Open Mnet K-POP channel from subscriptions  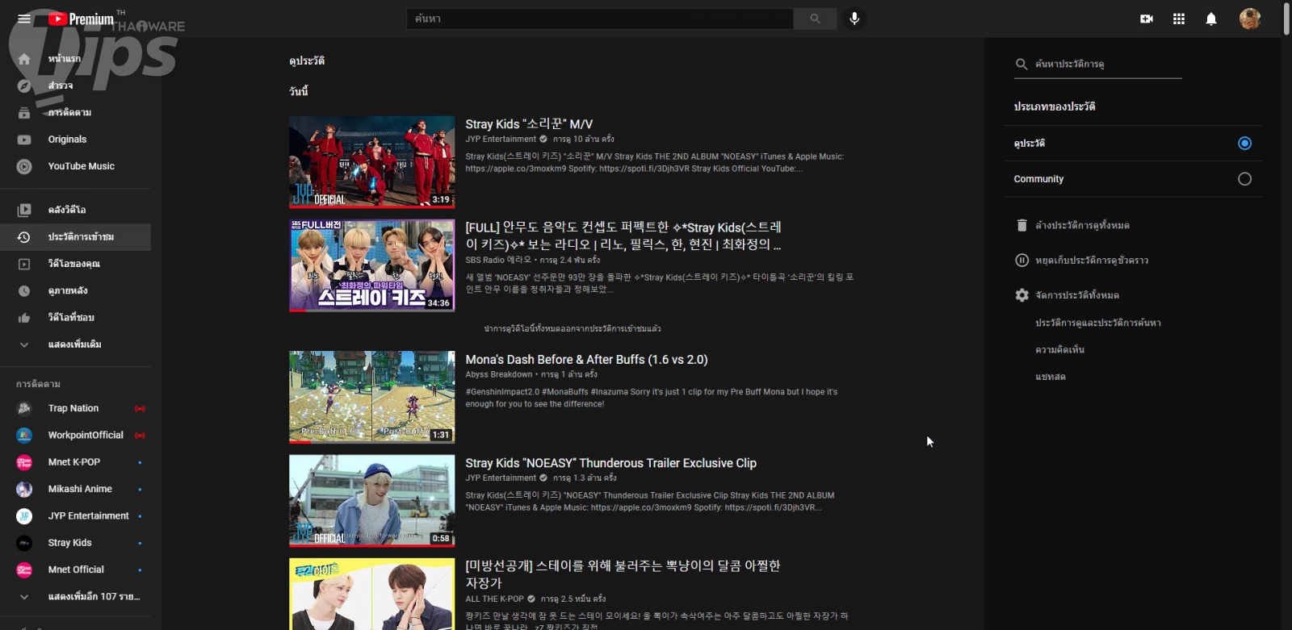tap(75, 462)
